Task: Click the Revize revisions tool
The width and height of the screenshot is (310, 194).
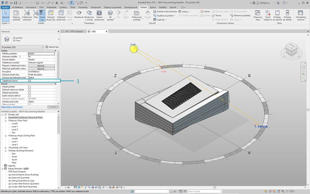Action: pyautogui.click(x=216, y=15)
